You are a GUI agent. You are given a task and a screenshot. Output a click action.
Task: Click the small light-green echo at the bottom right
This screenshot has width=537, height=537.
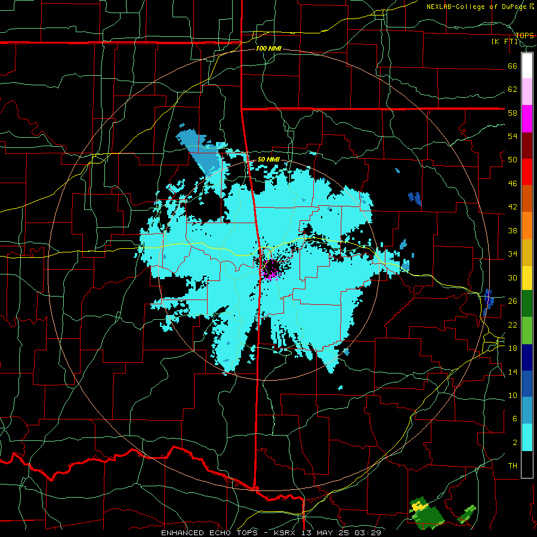[x=467, y=513]
